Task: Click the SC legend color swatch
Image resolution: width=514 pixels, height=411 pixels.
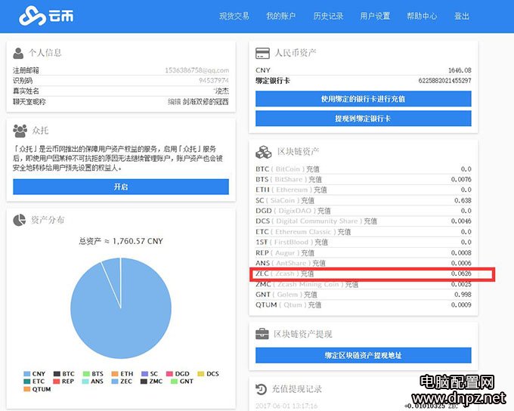Action: [144, 374]
